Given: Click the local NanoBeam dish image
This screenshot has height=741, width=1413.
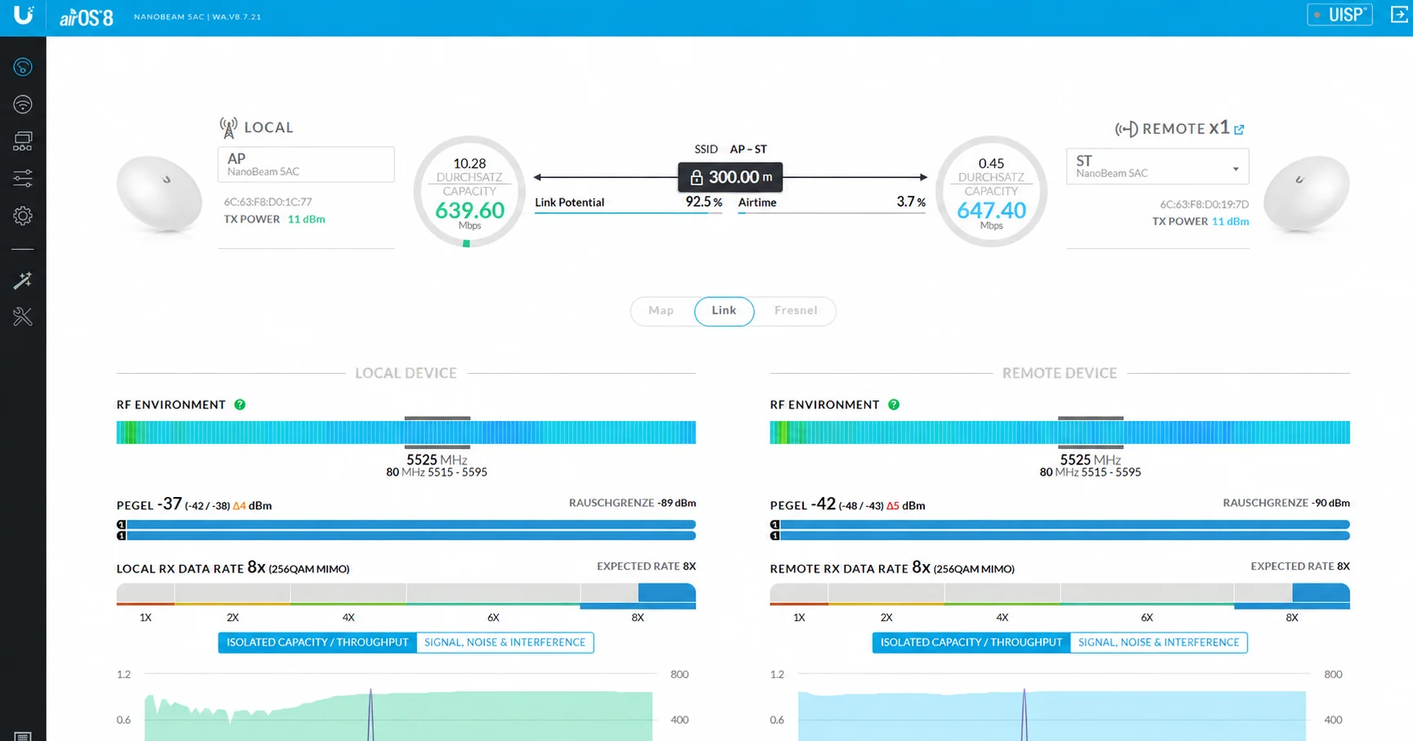Looking at the screenshot, I should [x=159, y=194].
